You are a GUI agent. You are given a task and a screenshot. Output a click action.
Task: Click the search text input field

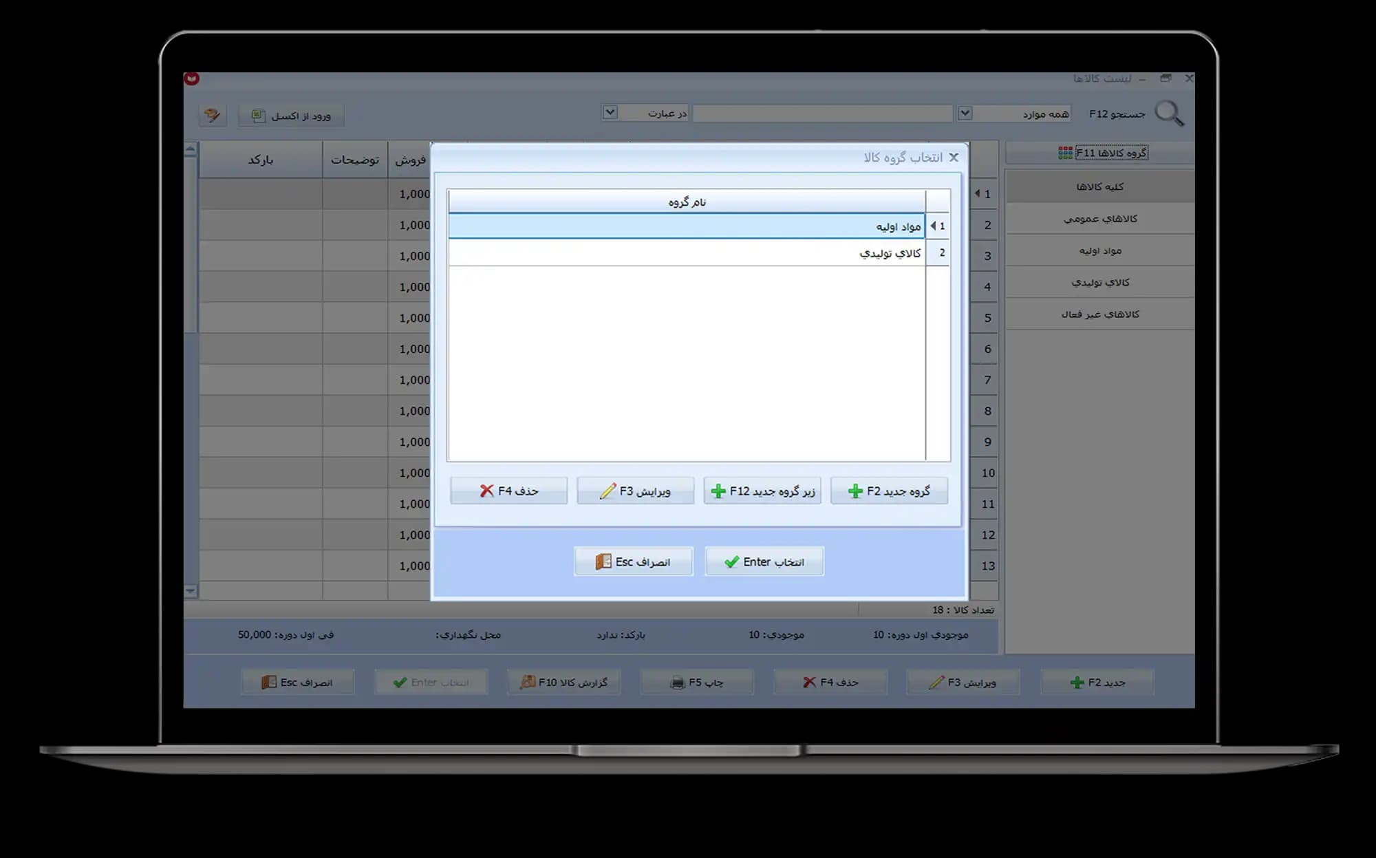point(822,113)
